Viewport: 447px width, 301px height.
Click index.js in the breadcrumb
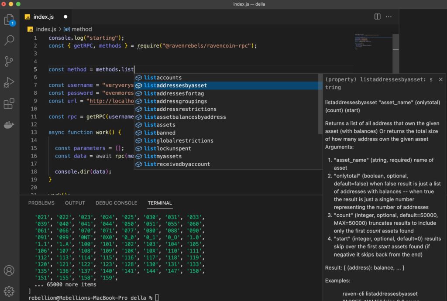pos(45,29)
